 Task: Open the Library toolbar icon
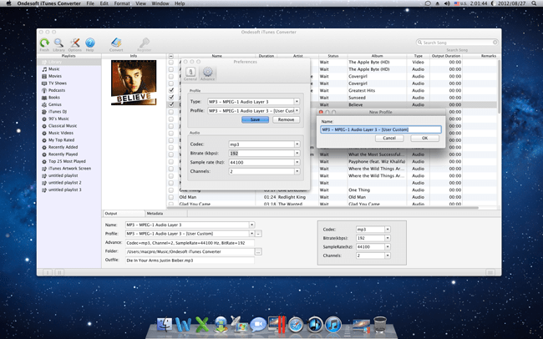click(58, 43)
